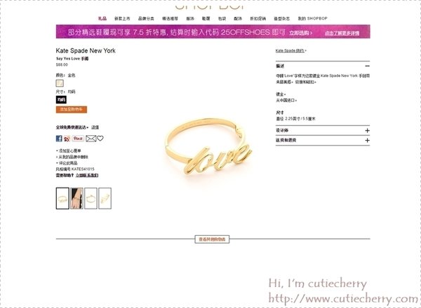Screen dimensions: 421x308
Task: Open the 我的 SHOPBOP menu
Action: (x=312, y=18)
